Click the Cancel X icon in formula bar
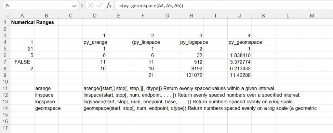Viewport: 333px width, 133px height. pyautogui.click(x=91, y=6)
